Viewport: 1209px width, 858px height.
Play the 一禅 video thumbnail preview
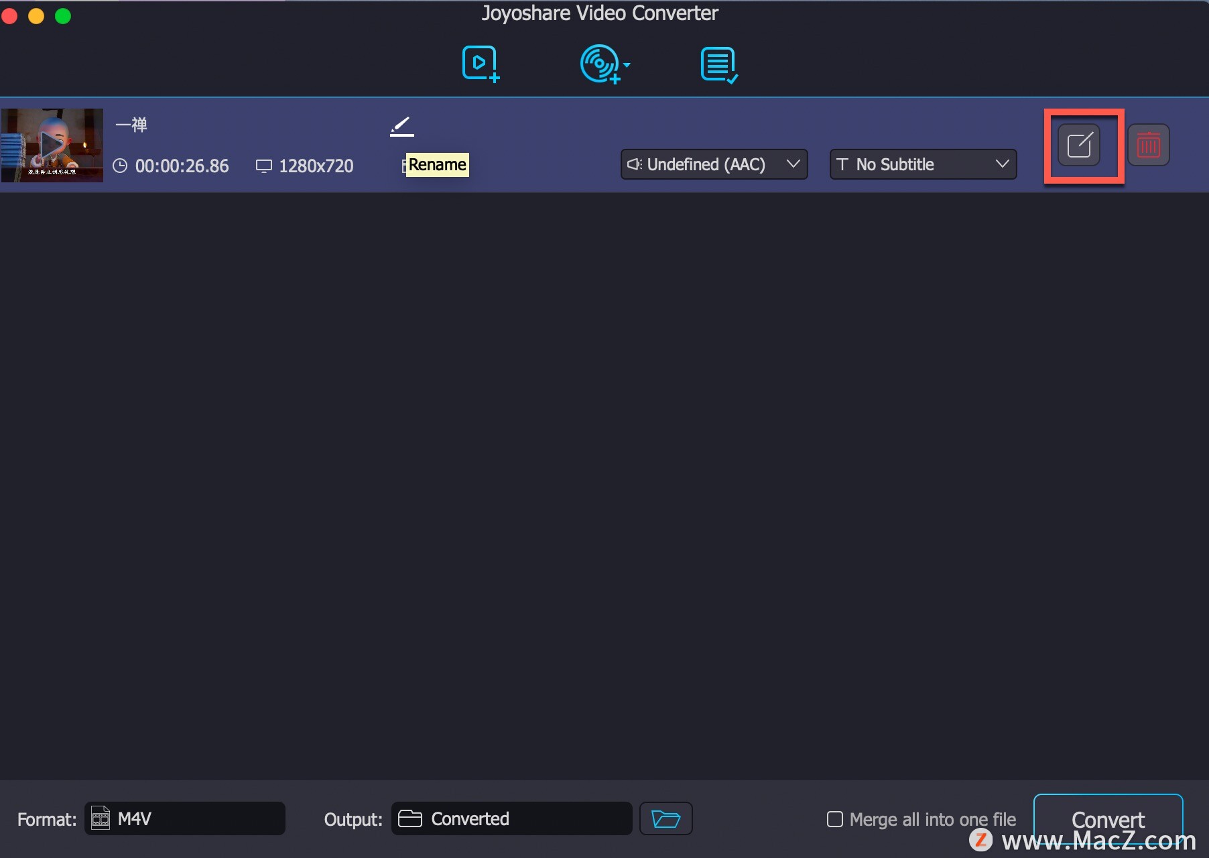click(x=52, y=145)
